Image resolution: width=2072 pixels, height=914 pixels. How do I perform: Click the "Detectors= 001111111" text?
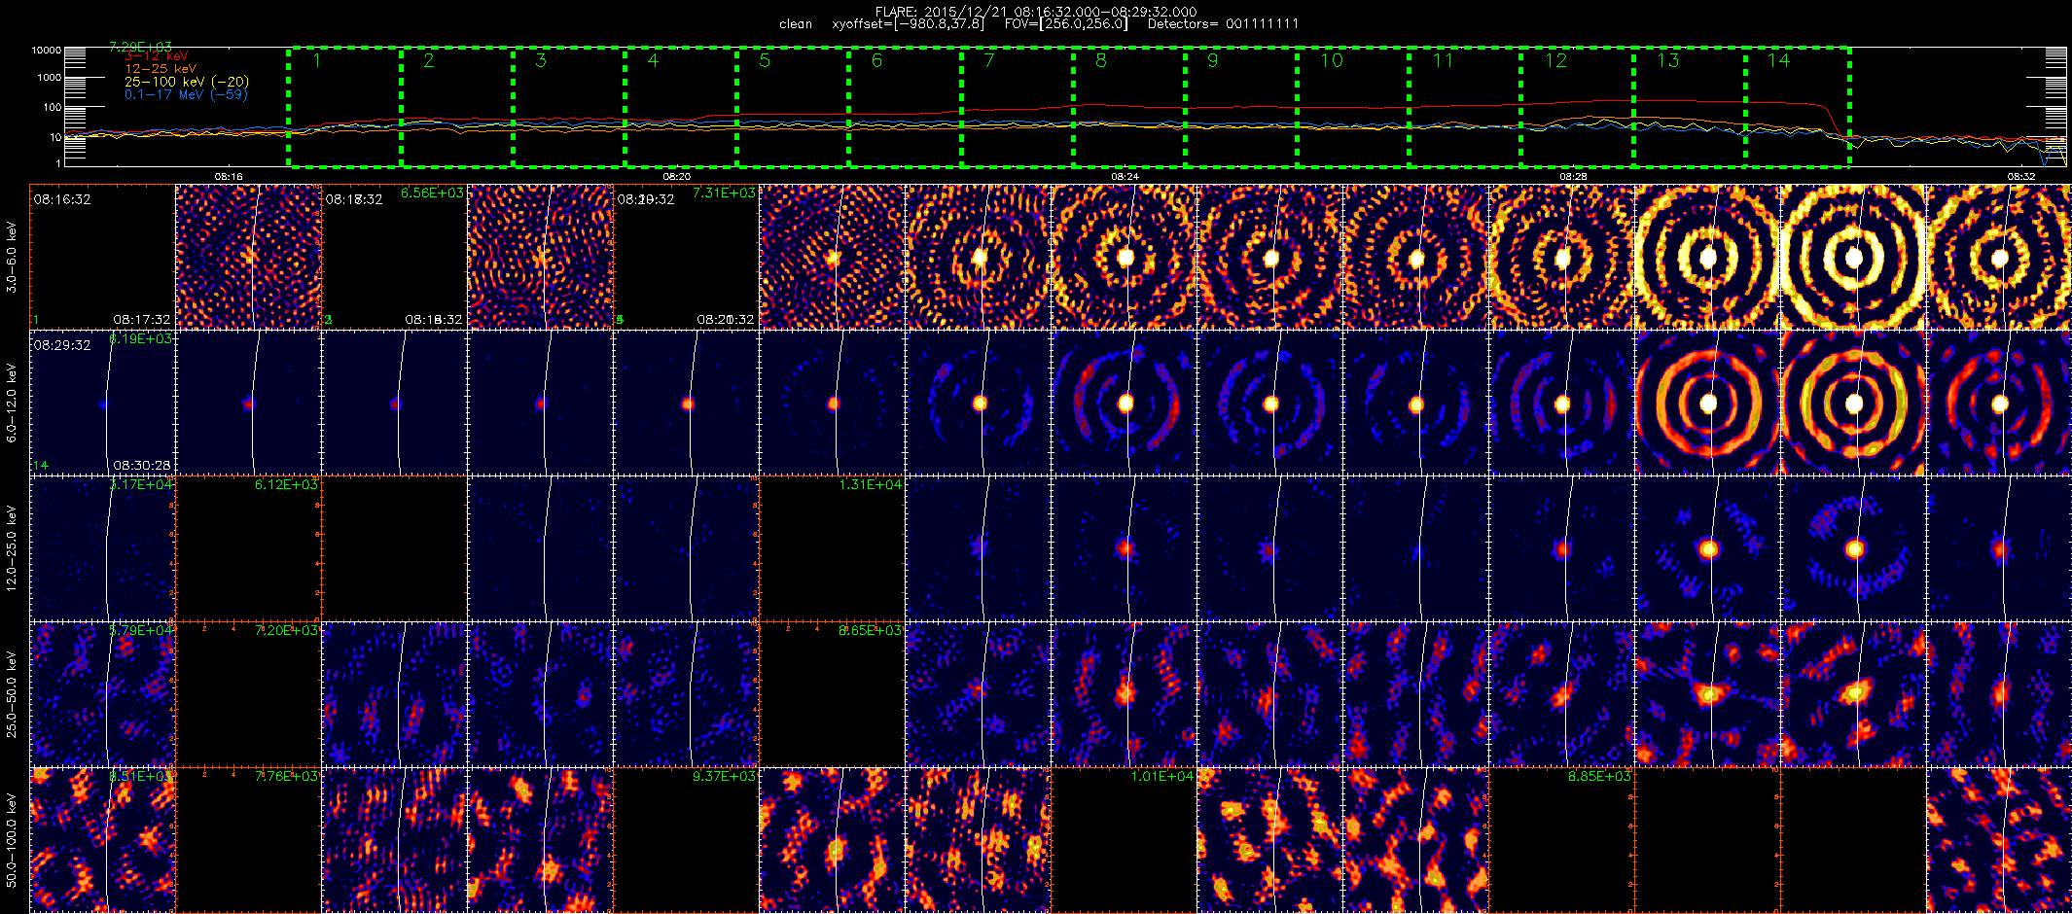click(x=1223, y=23)
